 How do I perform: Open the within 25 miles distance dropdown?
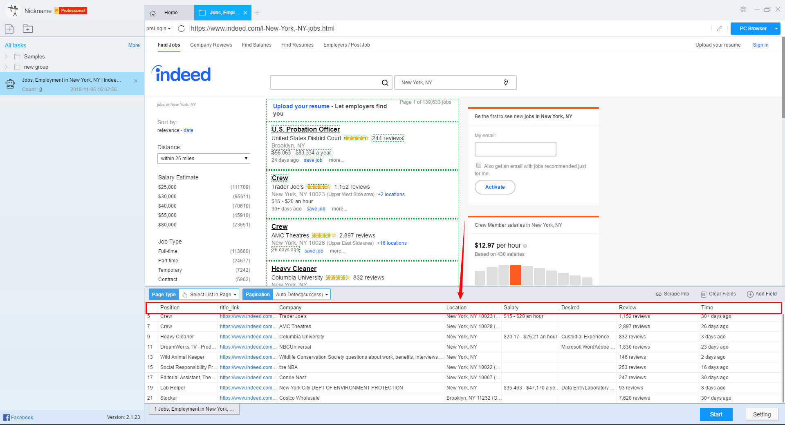click(204, 159)
